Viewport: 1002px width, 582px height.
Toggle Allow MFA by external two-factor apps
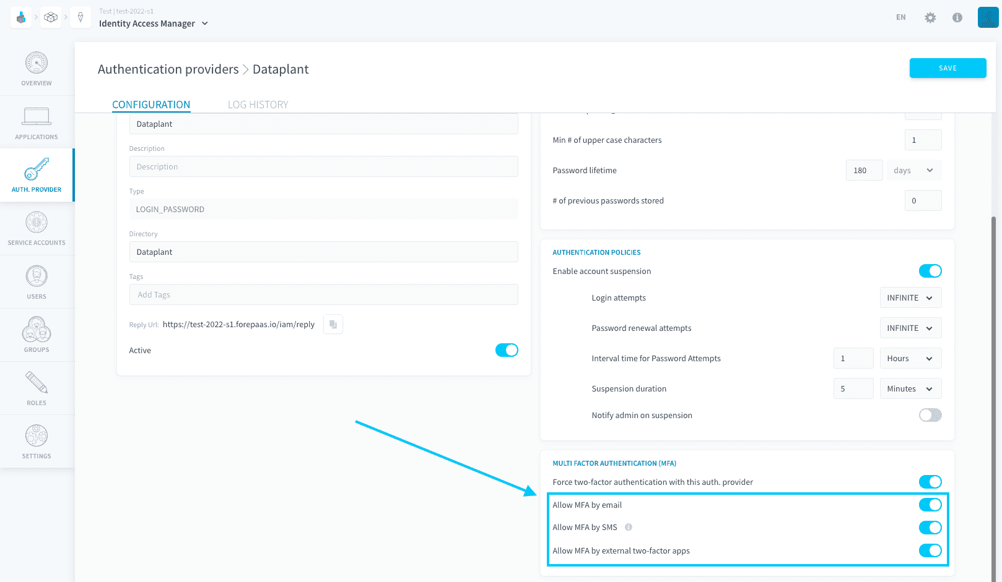[x=930, y=550]
